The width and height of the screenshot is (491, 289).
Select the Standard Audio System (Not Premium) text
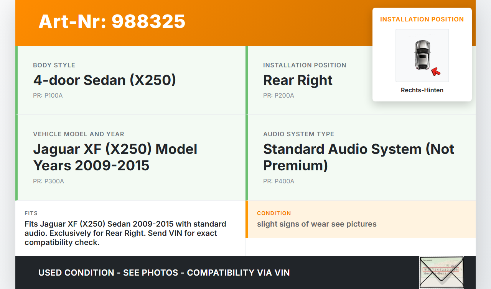(358, 157)
